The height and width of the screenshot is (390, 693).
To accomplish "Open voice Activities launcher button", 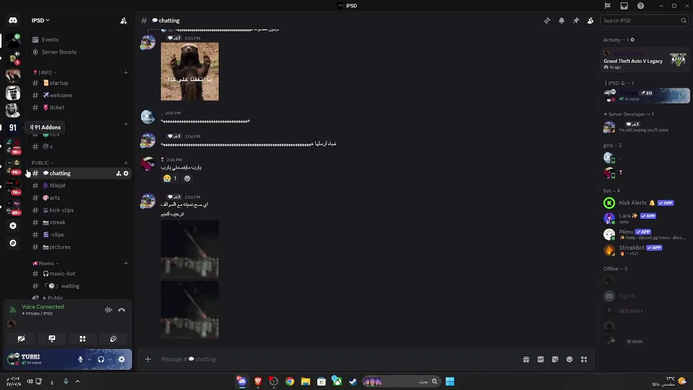I will [83, 339].
